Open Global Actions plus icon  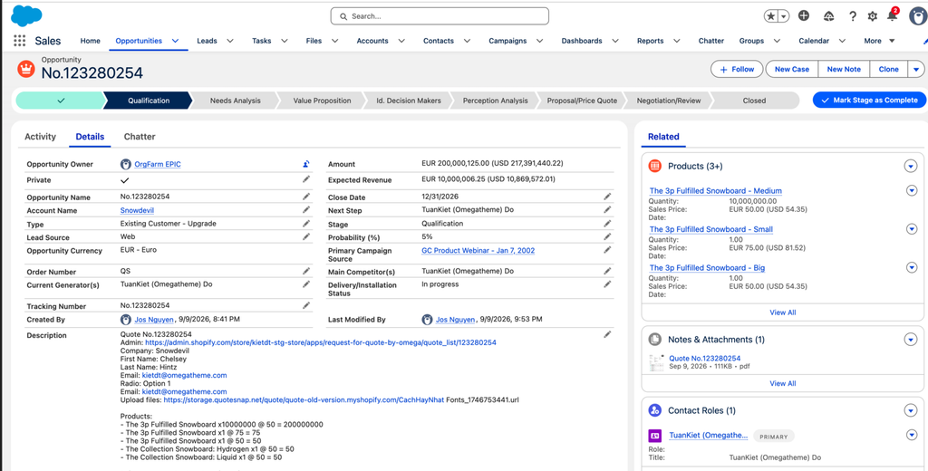coord(804,16)
